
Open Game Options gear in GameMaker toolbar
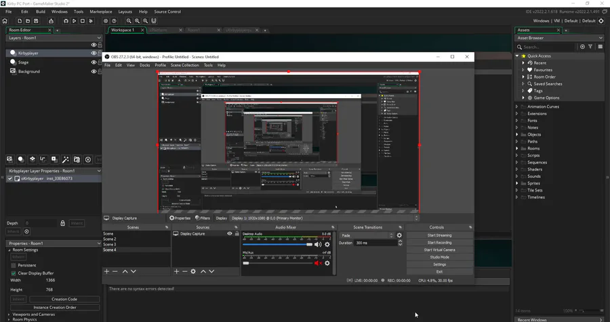[x=106, y=21]
